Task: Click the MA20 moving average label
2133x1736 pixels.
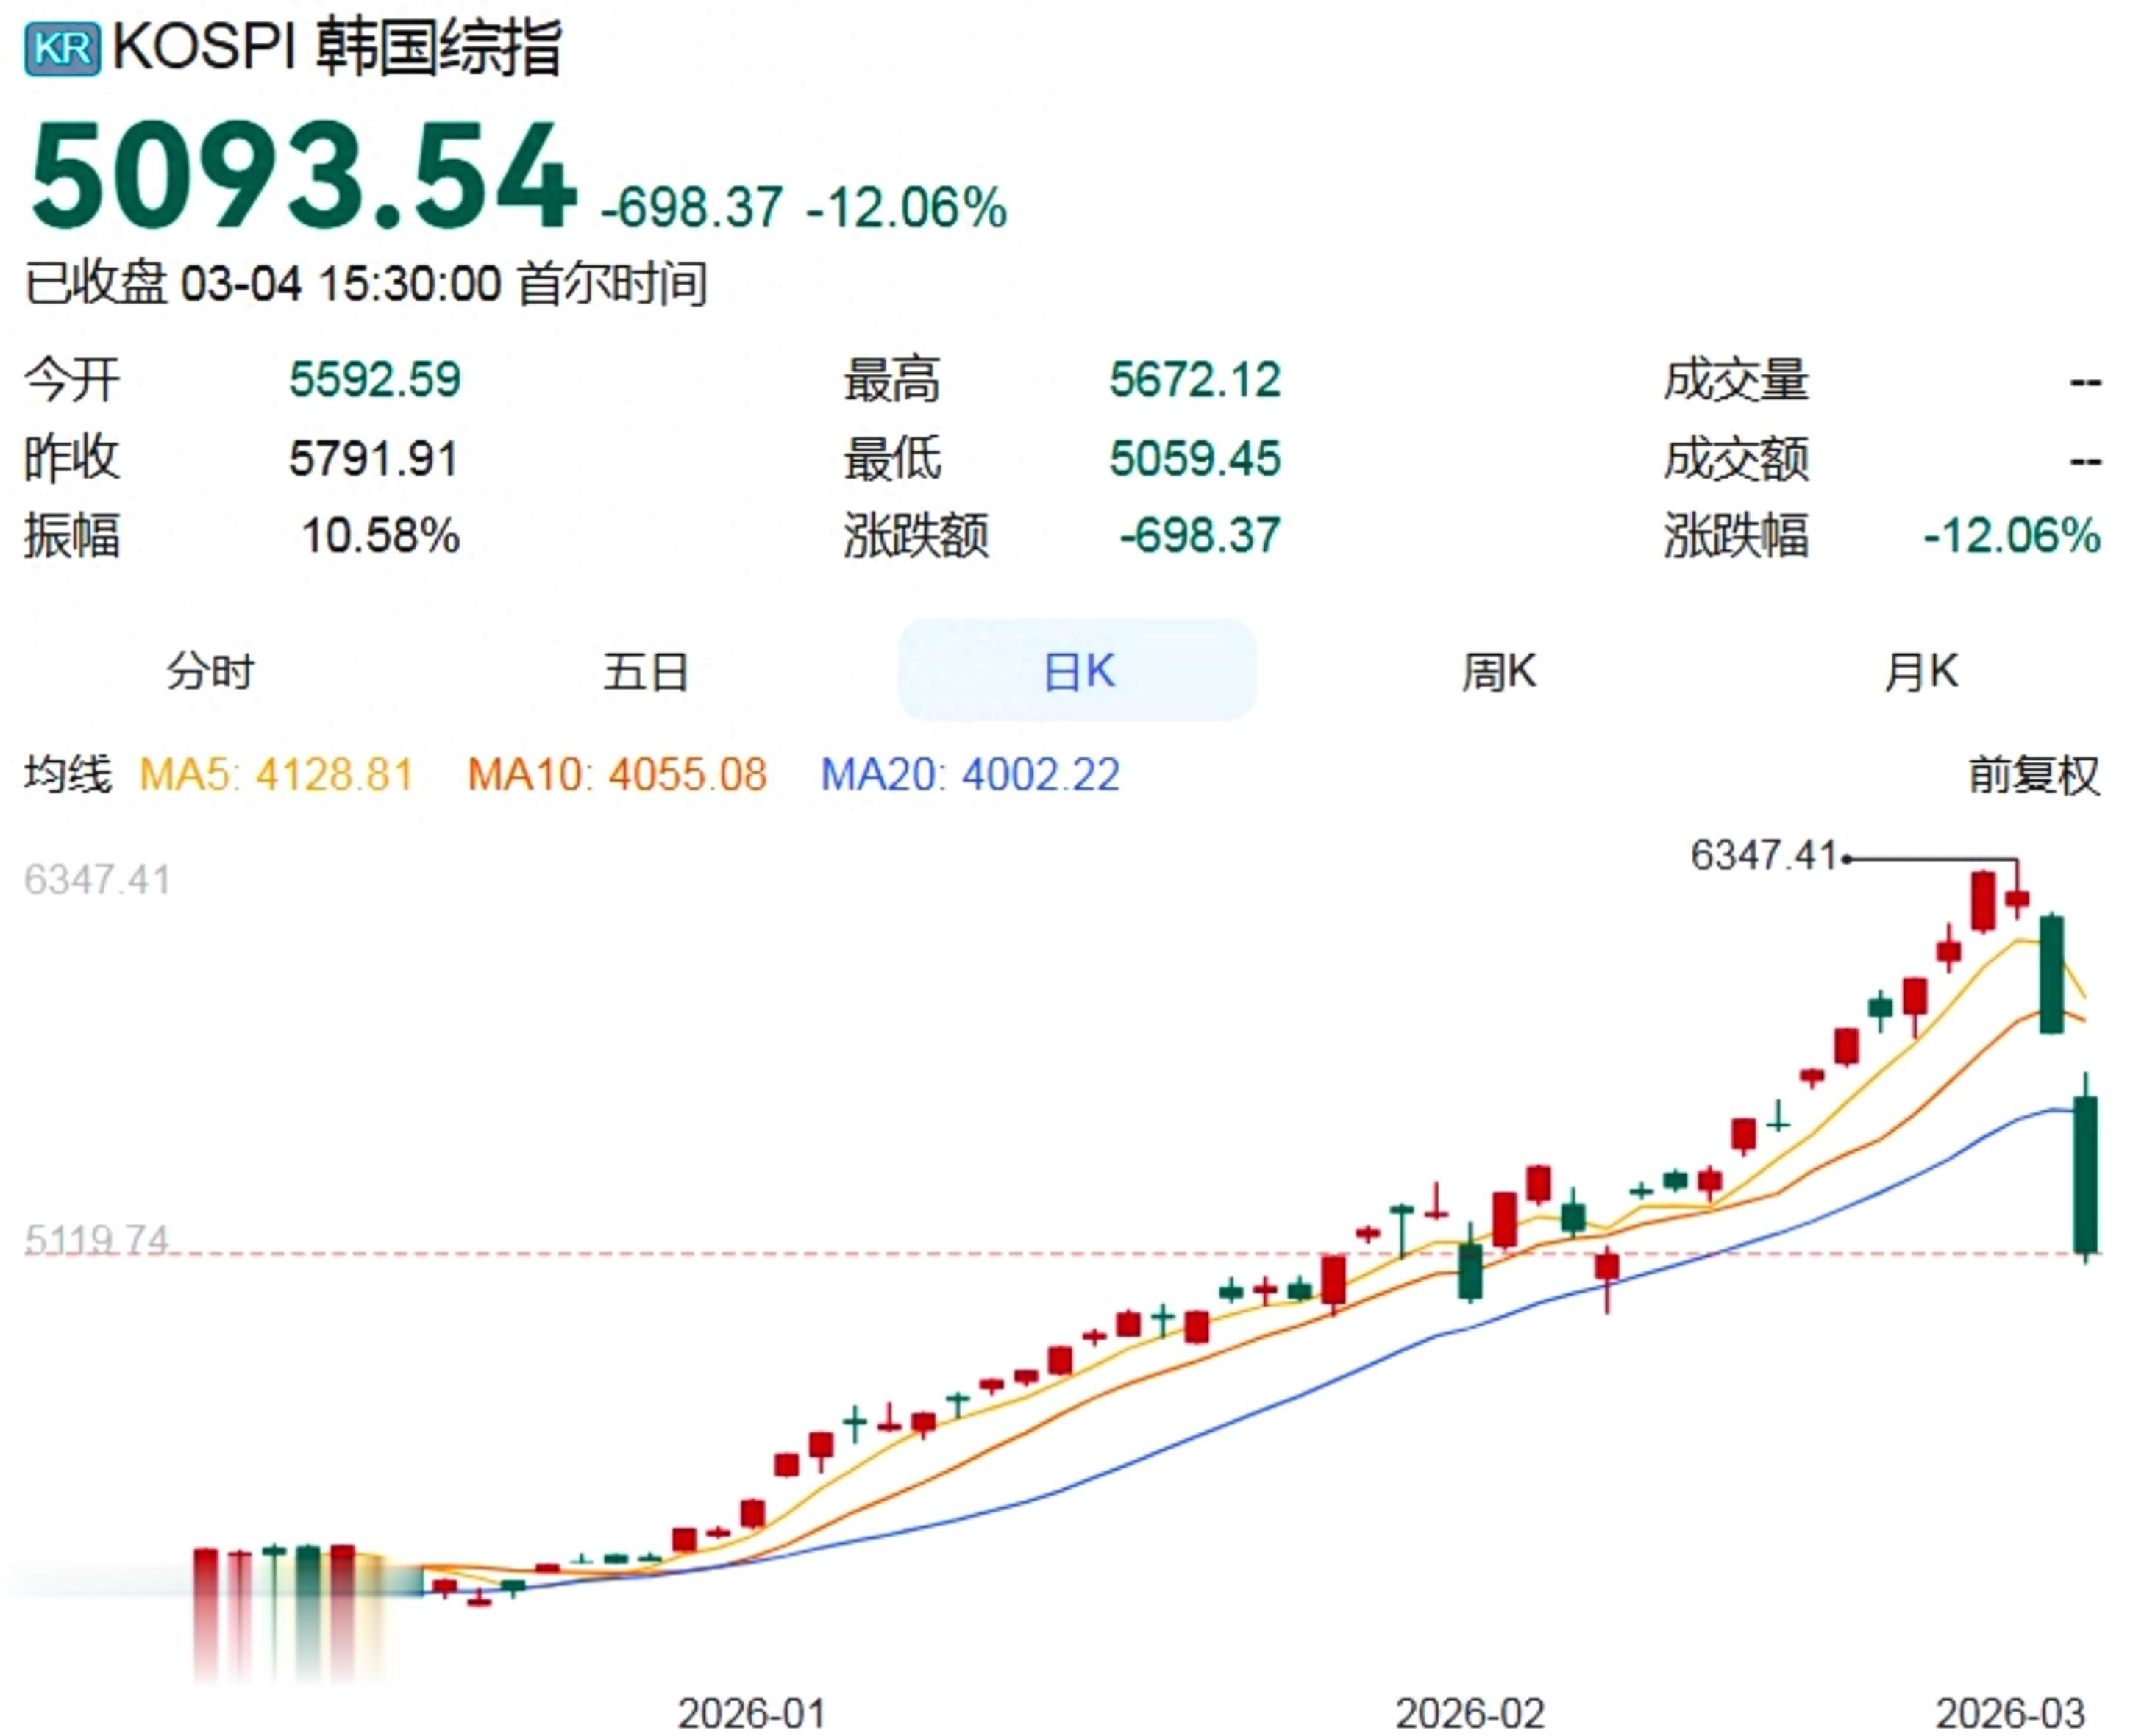Action: click(969, 775)
